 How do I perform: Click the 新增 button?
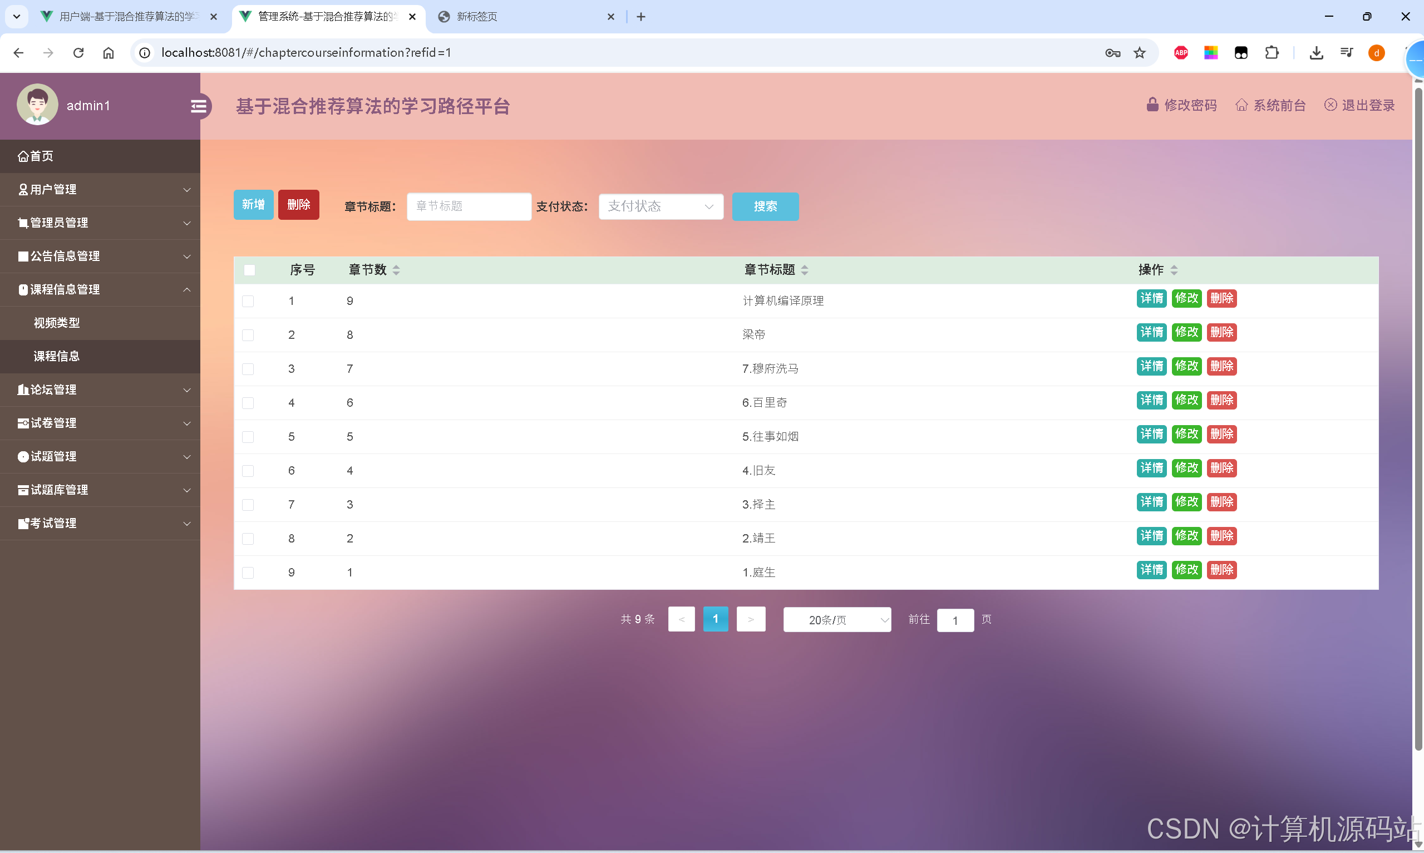[253, 204]
